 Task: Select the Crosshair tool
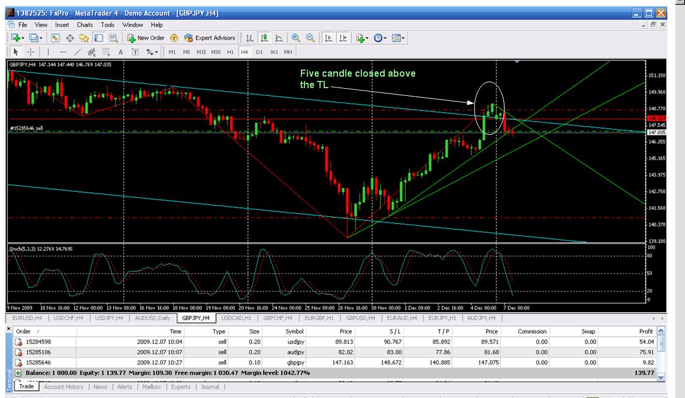point(30,52)
